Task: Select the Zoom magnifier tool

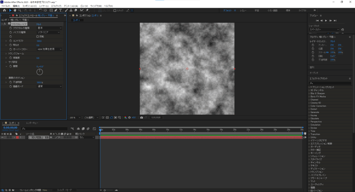Action: pyautogui.click(x=20, y=10)
